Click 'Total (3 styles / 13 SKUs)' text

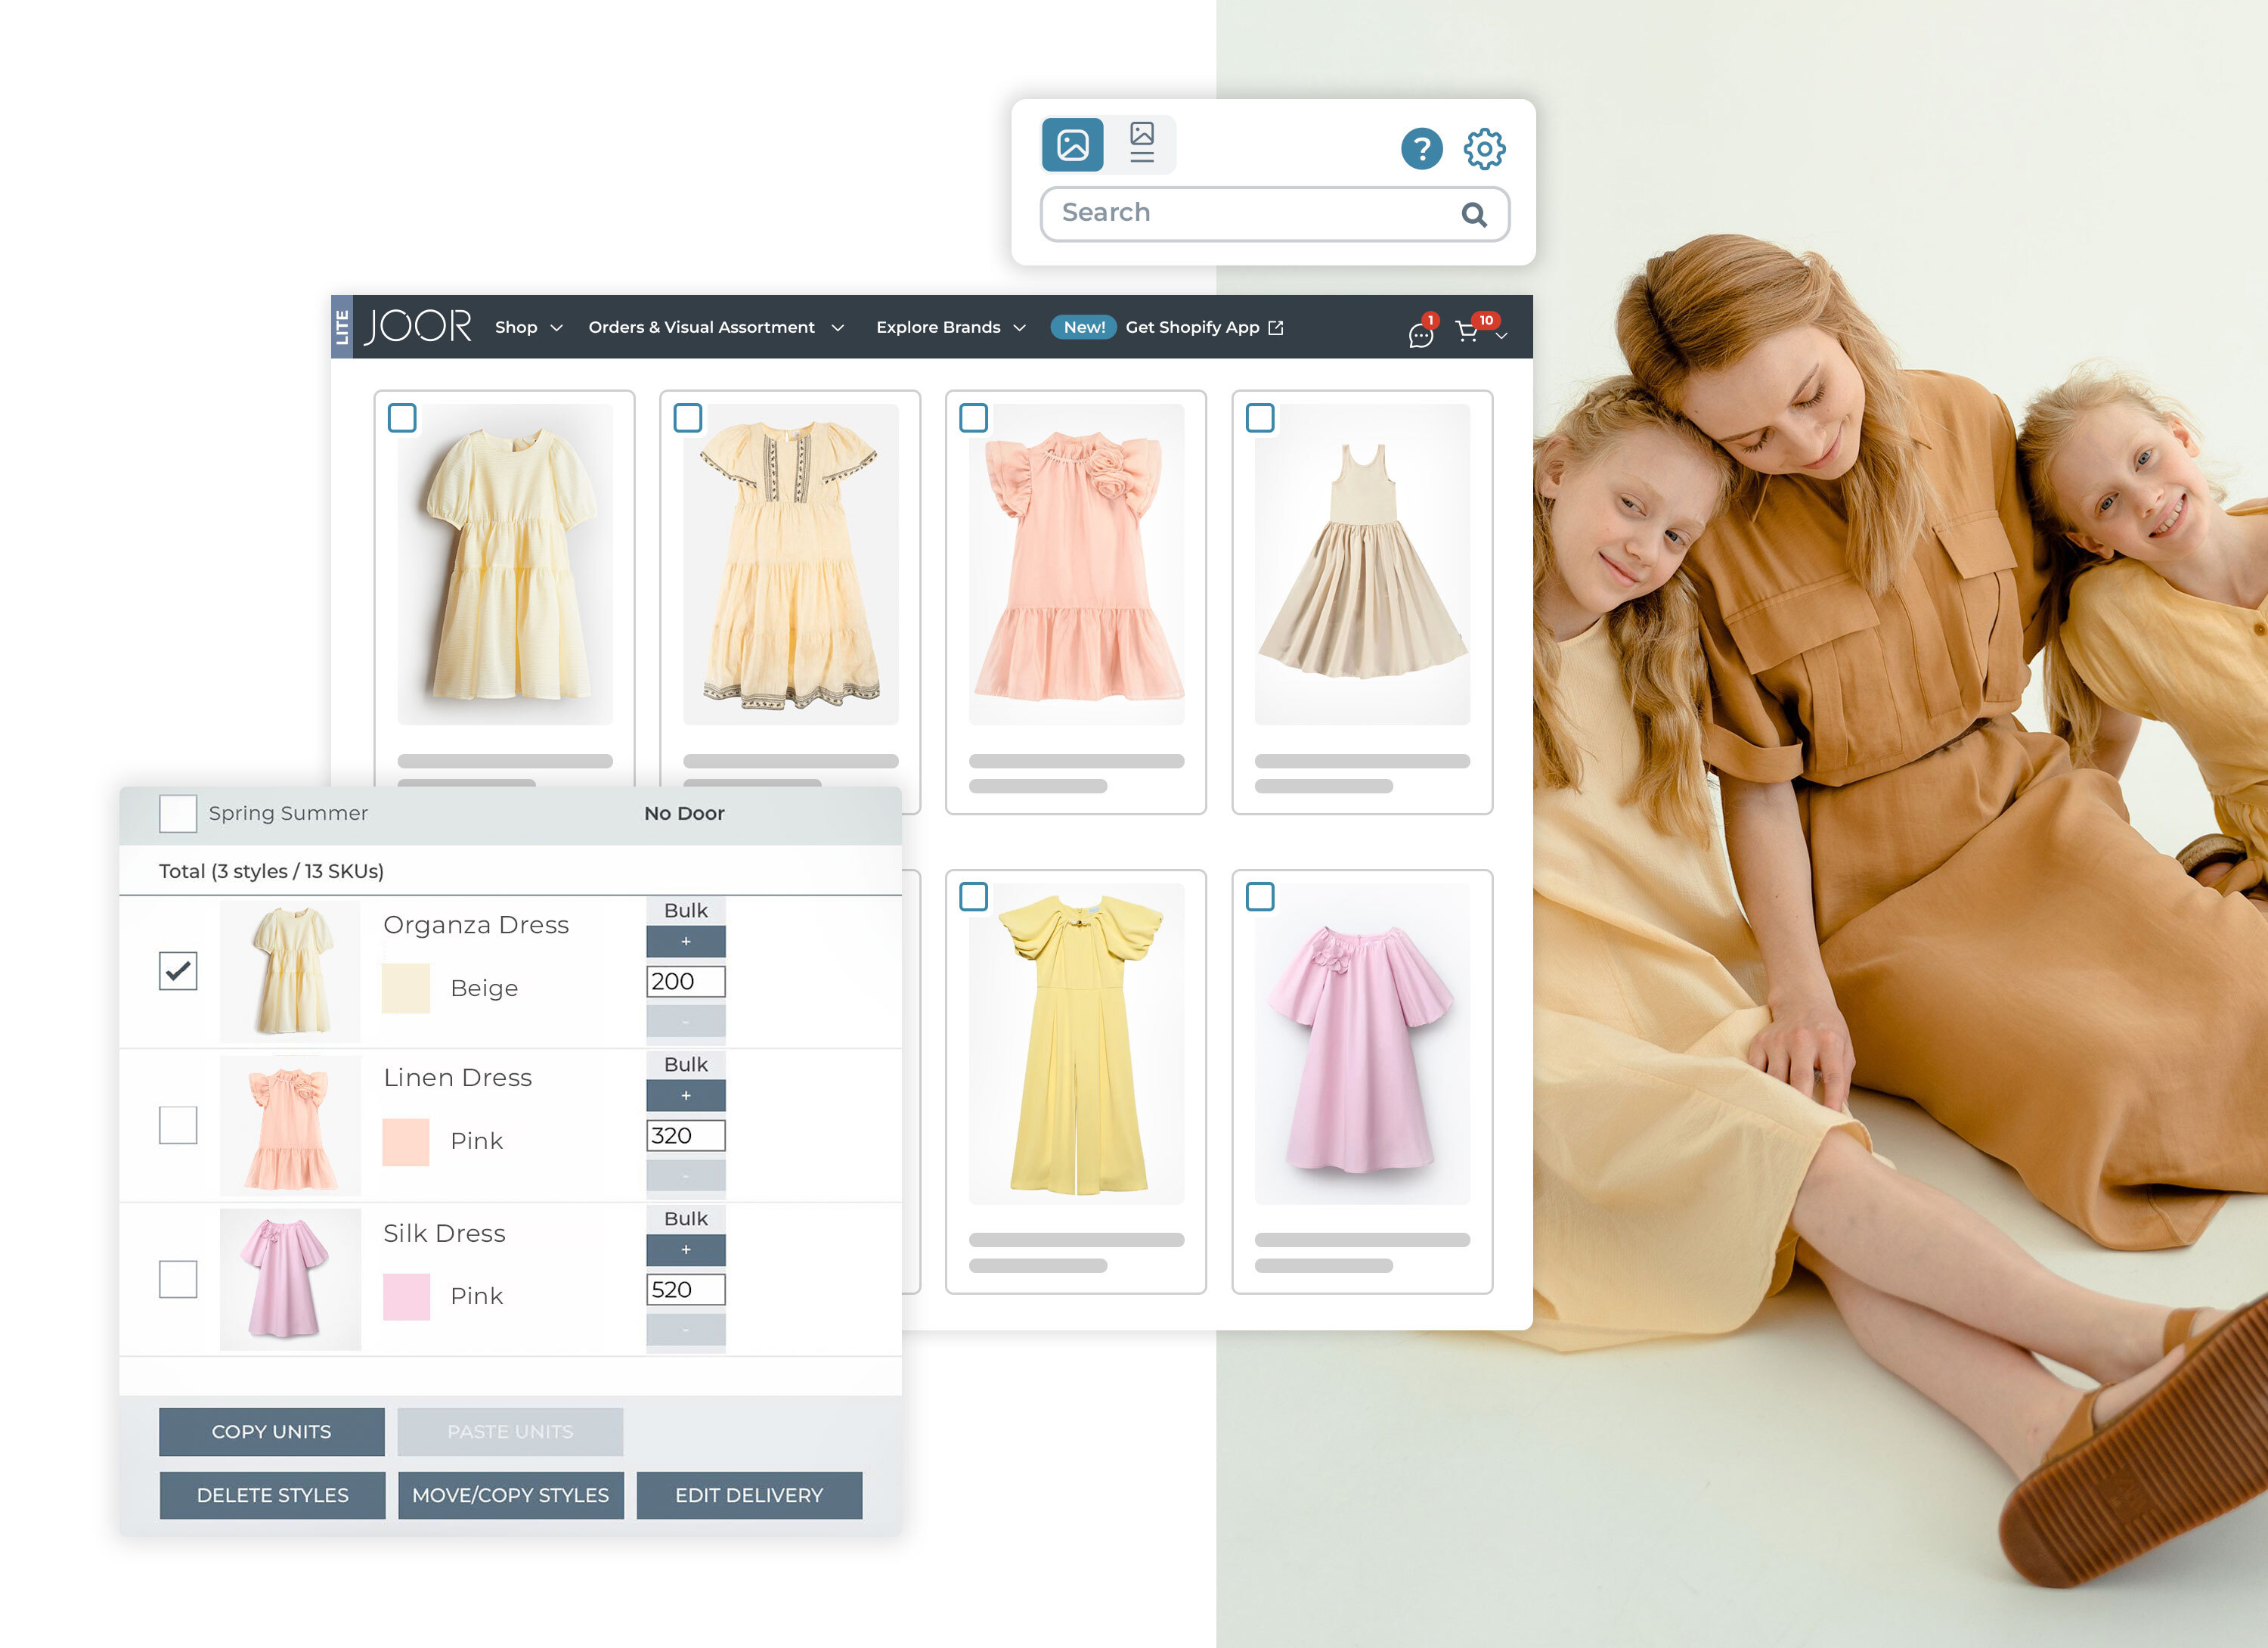coord(271,871)
